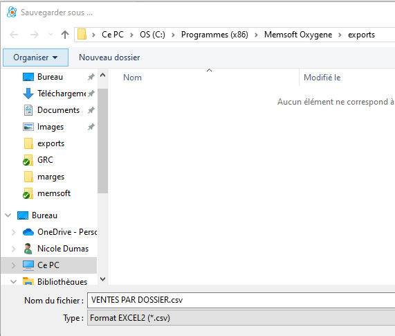The height and width of the screenshot is (336, 395).
Task: Sort by the Nom column header
Action: (x=133, y=78)
